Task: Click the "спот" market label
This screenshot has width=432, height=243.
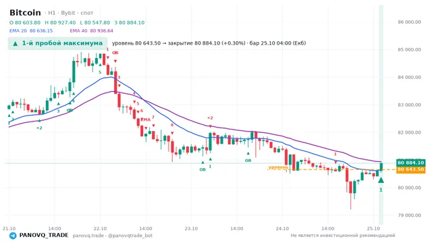Action: [87, 13]
